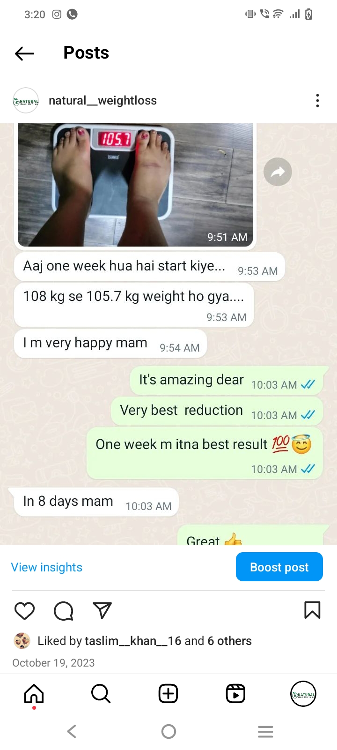This screenshot has height=750, width=337.
Task: Open likes list via '6 others'
Action: pos(229,641)
